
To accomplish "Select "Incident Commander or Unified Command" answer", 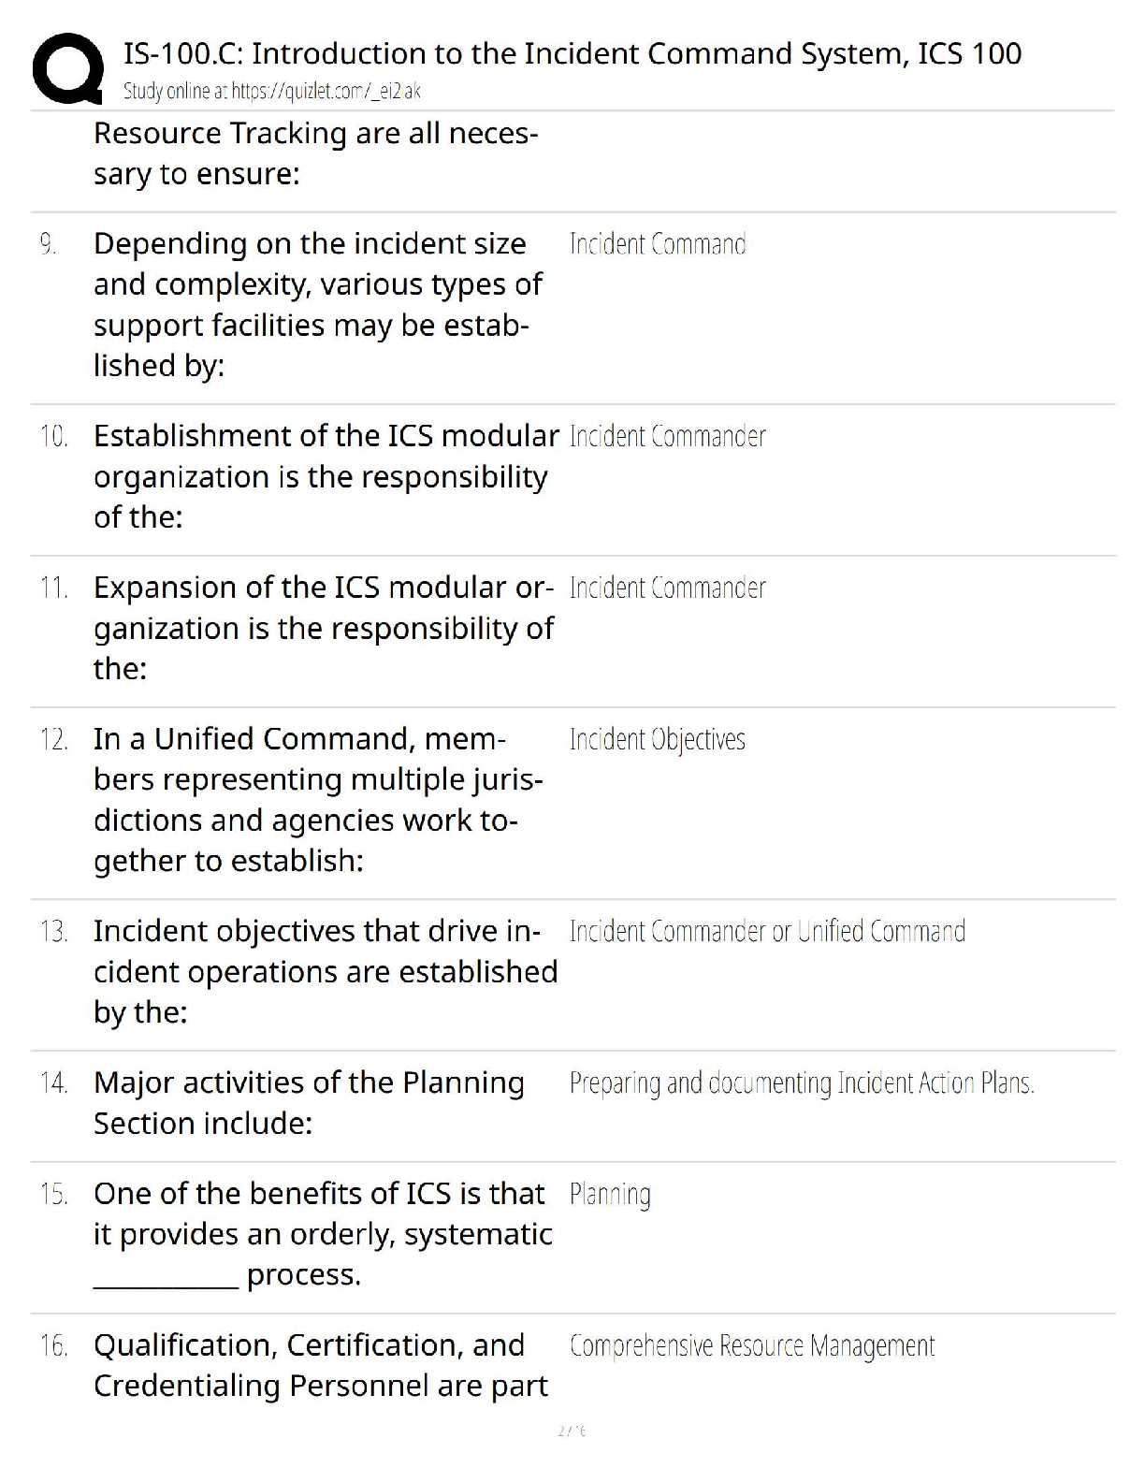I will click(767, 932).
